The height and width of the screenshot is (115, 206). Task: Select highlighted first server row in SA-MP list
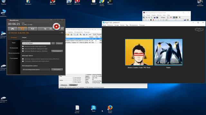point(84,39)
